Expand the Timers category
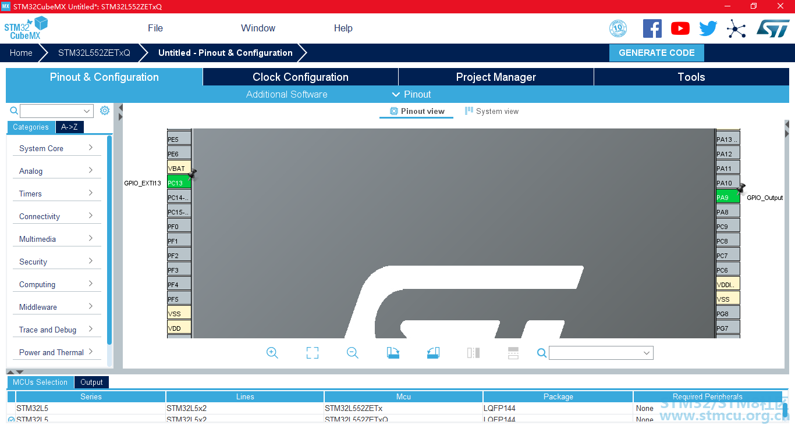The width and height of the screenshot is (795, 429). coord(56,194)
